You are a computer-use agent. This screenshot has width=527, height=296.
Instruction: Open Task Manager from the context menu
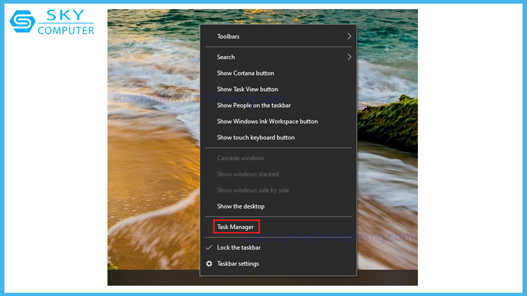236,227
